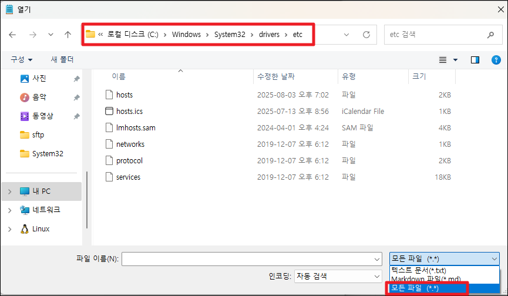Open 사진 in the sidebar

tap(39, 78)
